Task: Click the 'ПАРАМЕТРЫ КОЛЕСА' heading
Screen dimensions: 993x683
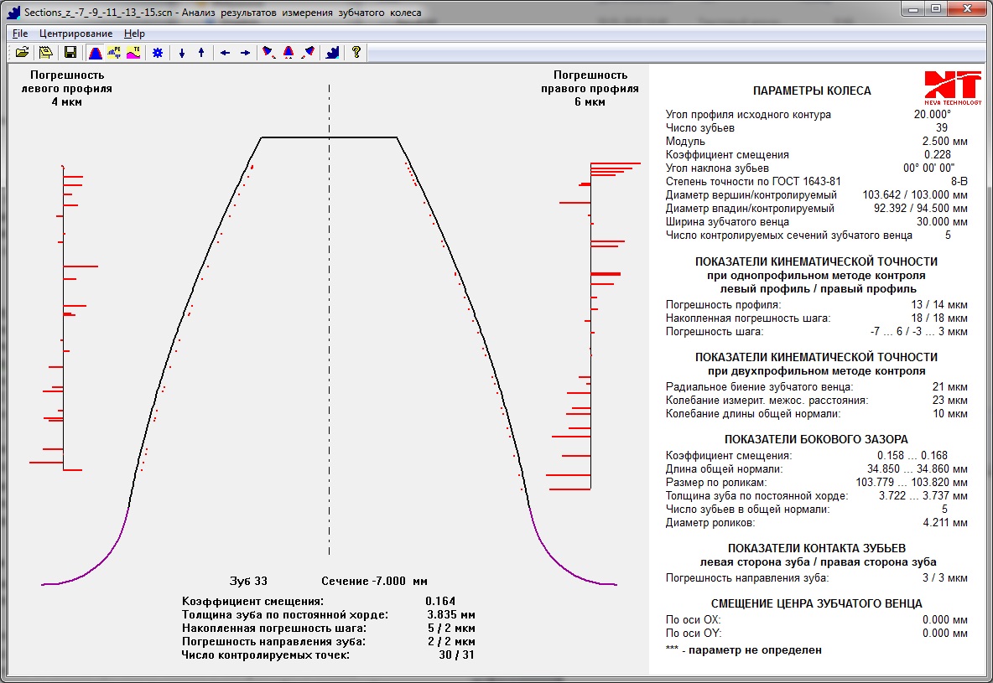Action: pyautogui.click(x=812, y=91)
